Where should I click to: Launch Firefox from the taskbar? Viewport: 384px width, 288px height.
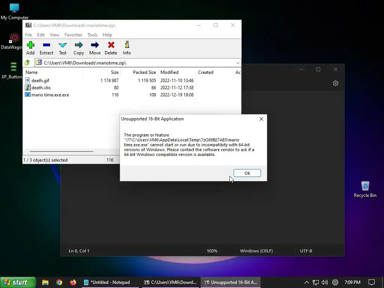73,282
